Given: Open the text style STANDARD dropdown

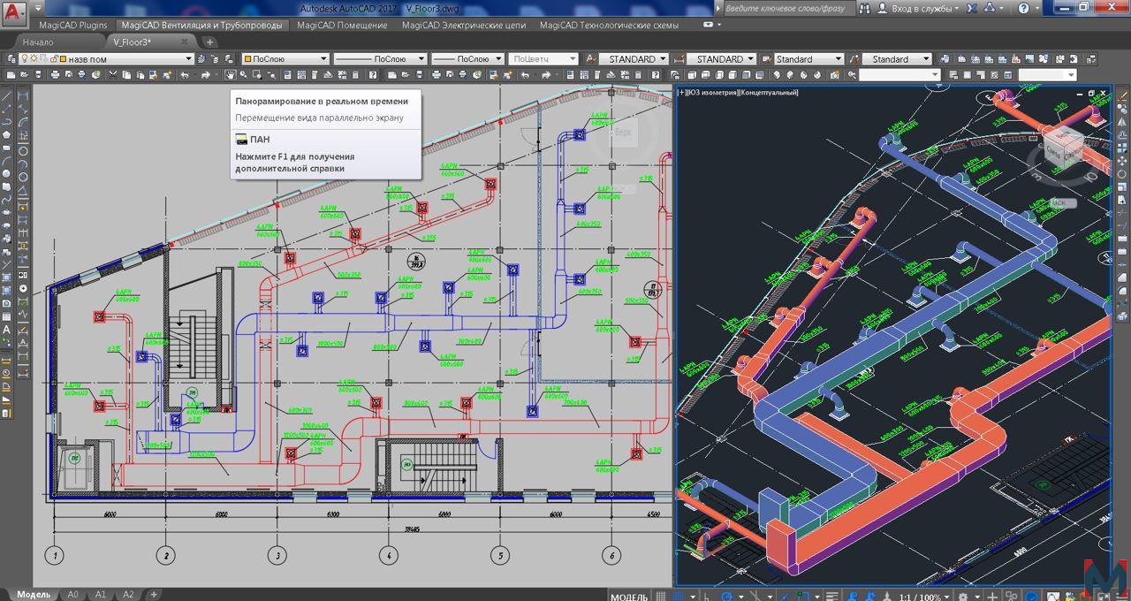Looking at the screenshot, I should pos(634,59).
